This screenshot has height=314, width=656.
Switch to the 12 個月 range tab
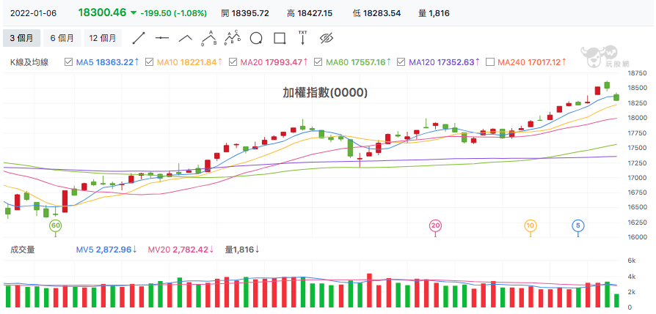click(x=103, y=38)
